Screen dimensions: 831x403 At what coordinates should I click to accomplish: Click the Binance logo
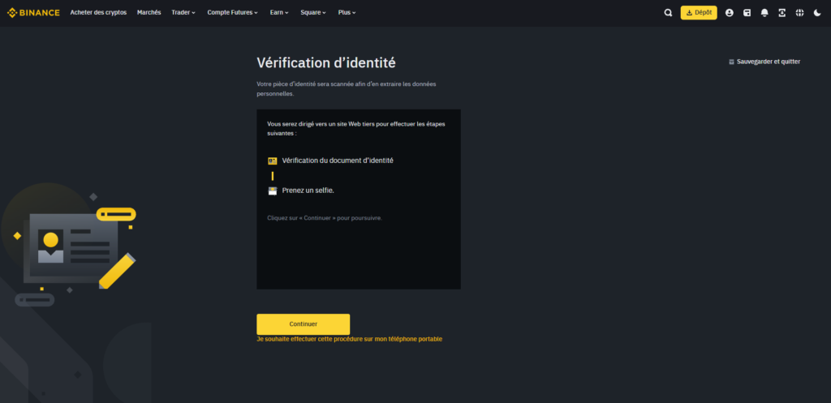(33, 13)
